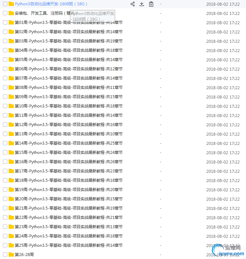Select the checkbox for 第05周 folder
Viewport: 246px width, 259px height.
click(x=5, y=60)
